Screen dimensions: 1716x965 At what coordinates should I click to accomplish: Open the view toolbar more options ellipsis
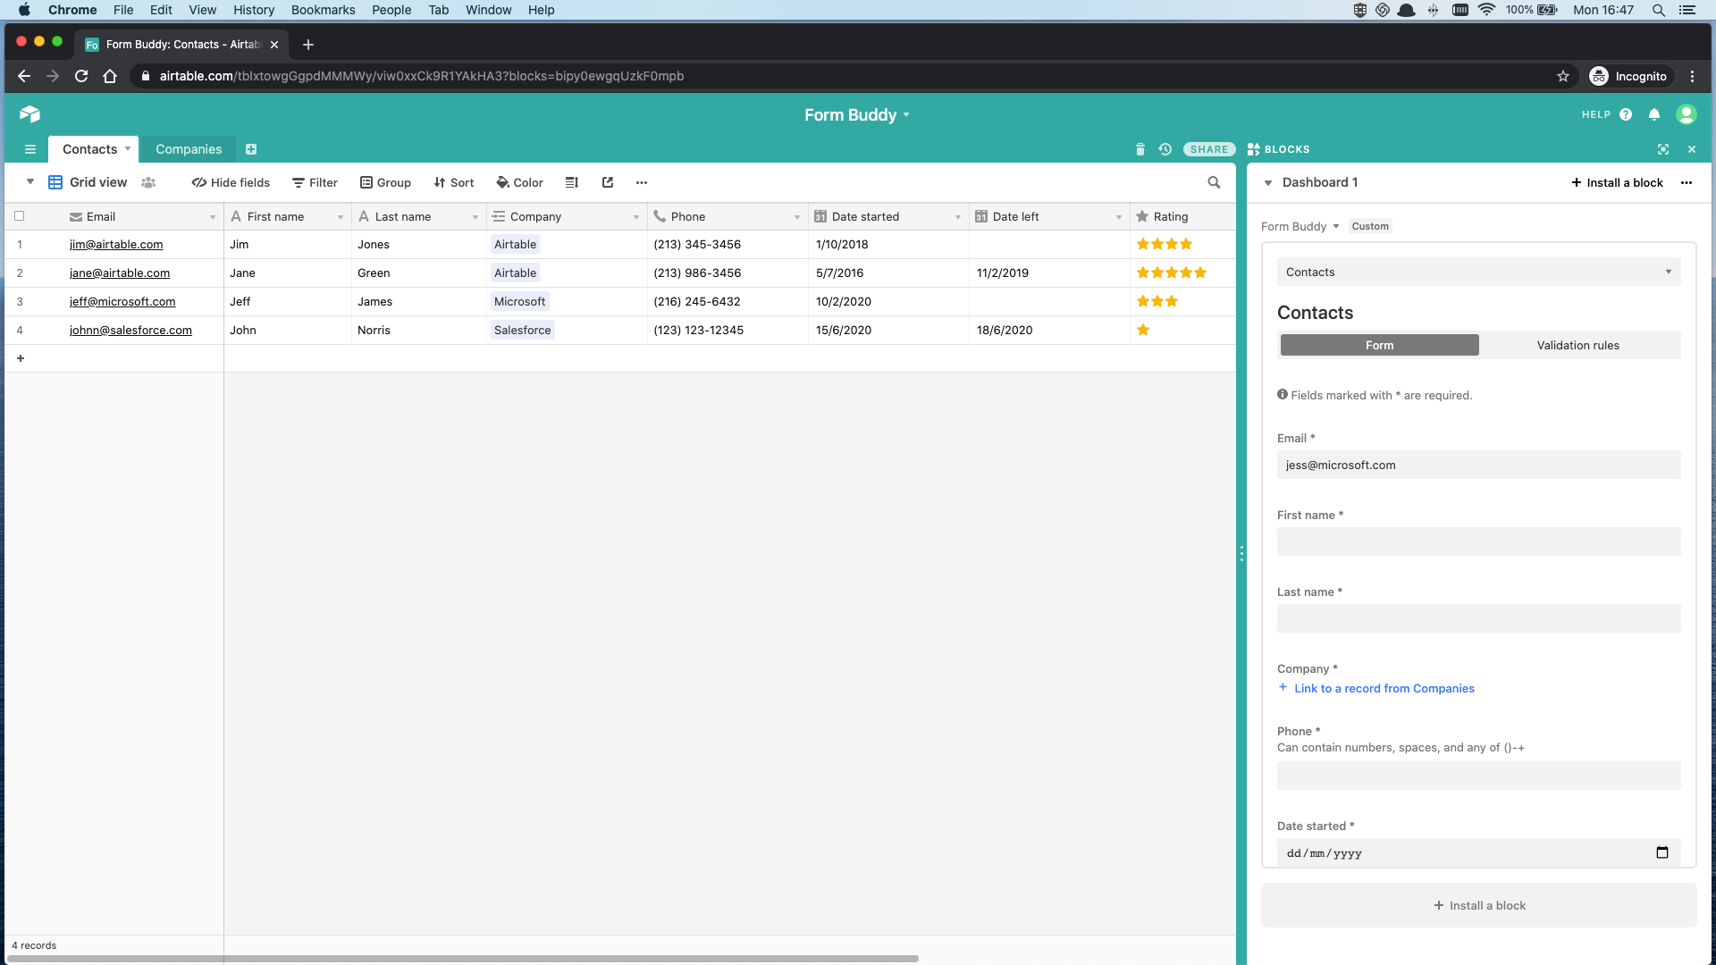[642, 182]
